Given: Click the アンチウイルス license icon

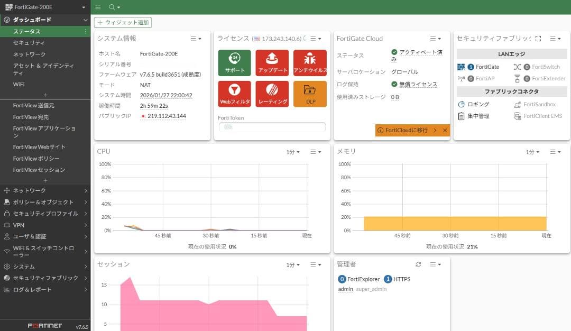Looking at the screenshot, I should tap(309, 62).
